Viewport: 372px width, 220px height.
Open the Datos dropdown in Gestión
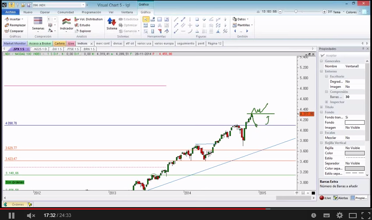tap(240, 19)
